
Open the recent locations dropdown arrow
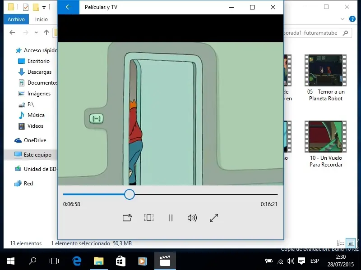[36, 32]
